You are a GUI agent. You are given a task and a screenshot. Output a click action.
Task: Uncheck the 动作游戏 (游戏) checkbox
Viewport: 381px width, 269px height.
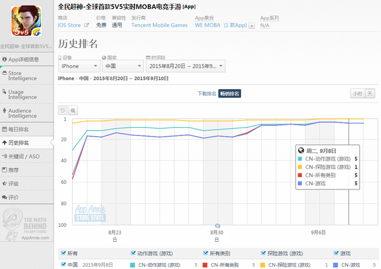(133, 254)
